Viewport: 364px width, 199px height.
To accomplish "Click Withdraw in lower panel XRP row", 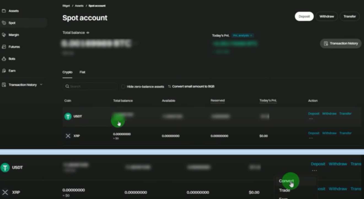I will pyautogui.click(x=338, y=189).
